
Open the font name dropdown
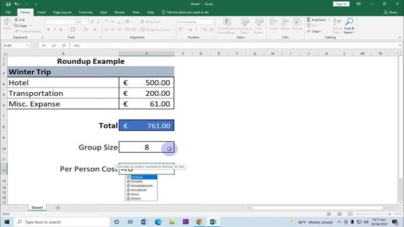(74, 22)
